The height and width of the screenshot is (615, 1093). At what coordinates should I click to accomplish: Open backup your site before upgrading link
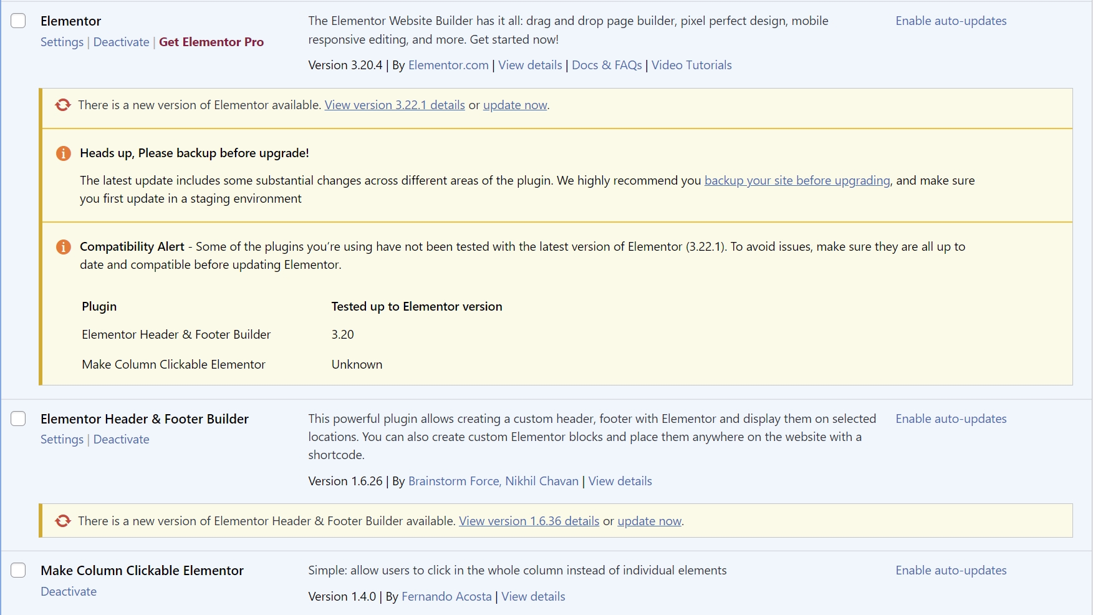797,181
